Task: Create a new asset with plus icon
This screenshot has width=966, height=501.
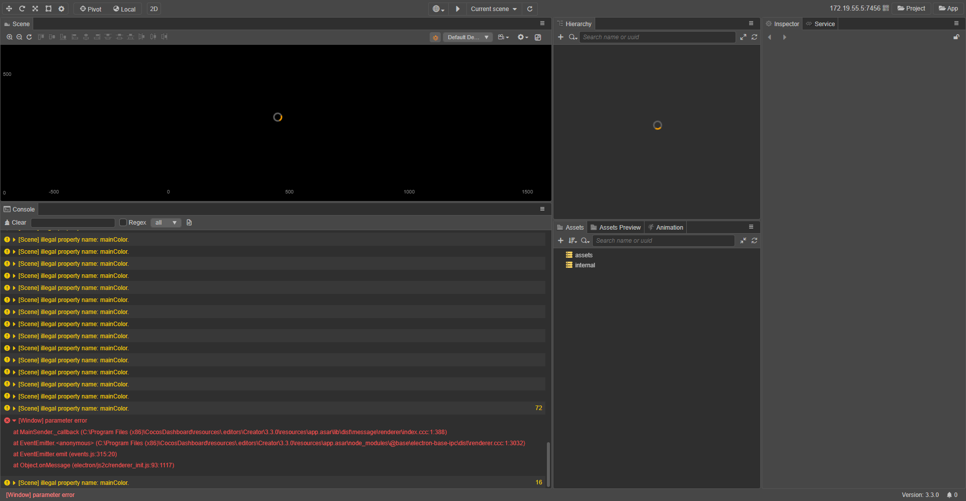Action: coord(560,240)
